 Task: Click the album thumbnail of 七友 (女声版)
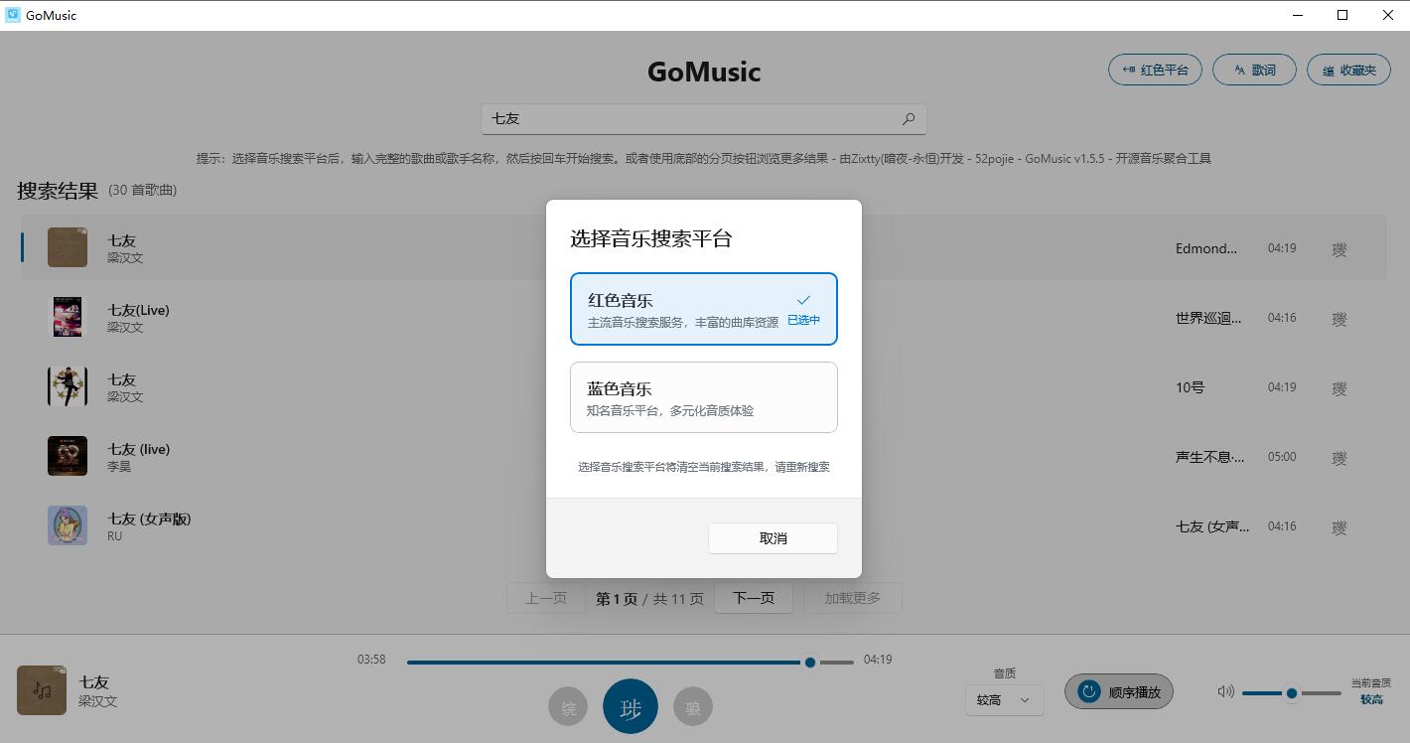[x=67, y=525]
